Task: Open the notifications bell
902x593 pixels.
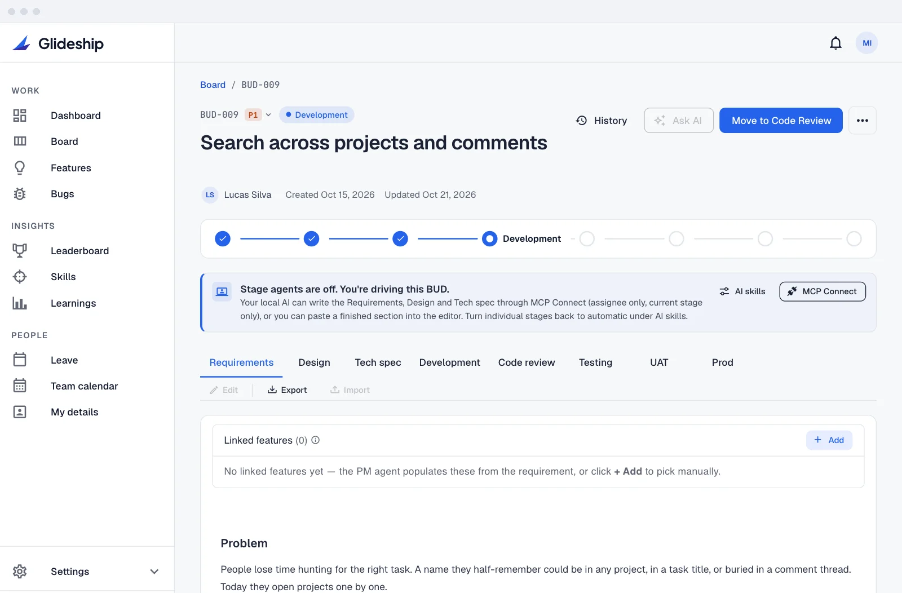Action: pos(835,43)
